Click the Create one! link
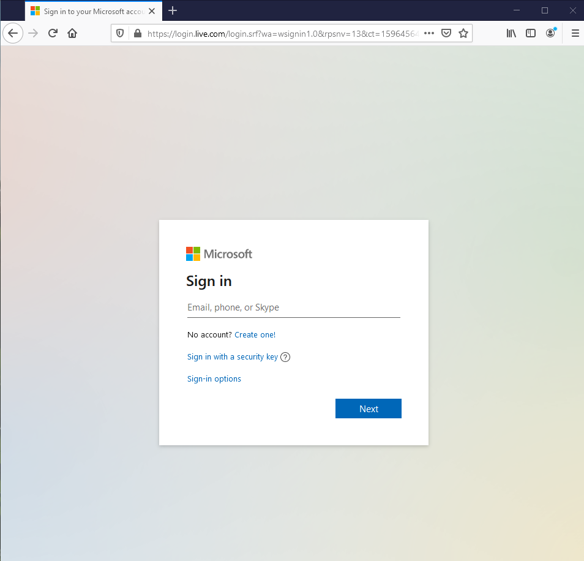 click(x=255, y=334)
